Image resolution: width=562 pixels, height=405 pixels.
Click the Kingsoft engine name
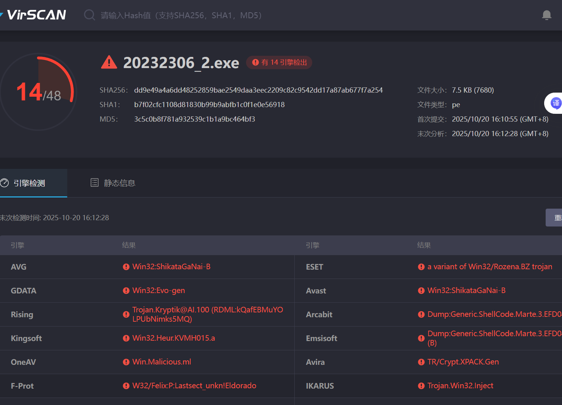click(26, 338)
